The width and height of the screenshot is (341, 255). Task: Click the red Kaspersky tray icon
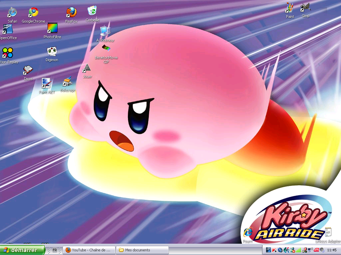point(274,250)
